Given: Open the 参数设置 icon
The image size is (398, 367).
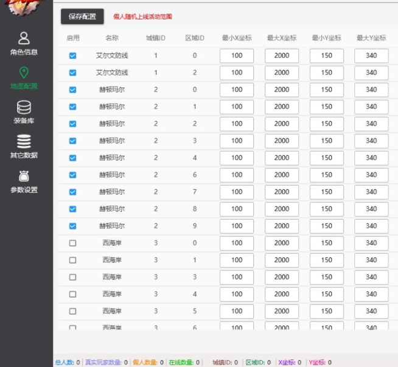Looking at the screenshot, I should (24, 176).
